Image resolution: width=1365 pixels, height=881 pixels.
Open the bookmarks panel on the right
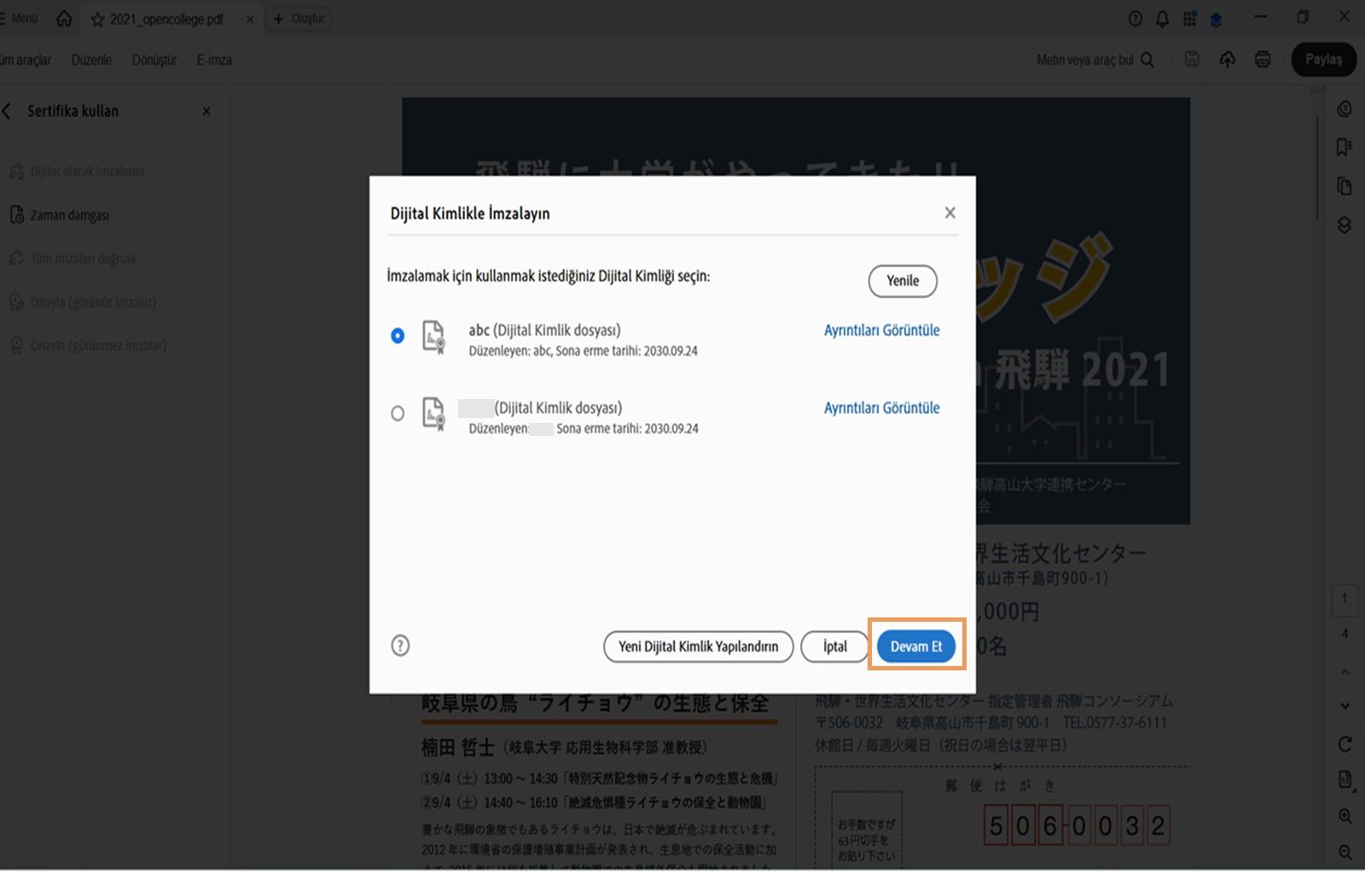click(x=1343, y=147)
